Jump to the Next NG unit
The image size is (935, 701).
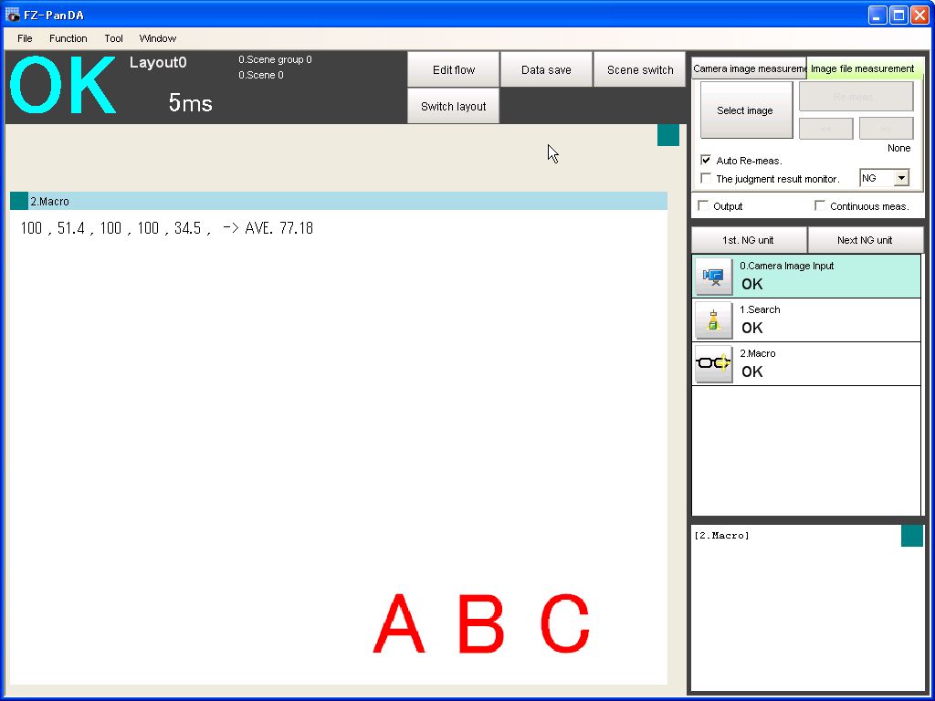pos(865,240)
